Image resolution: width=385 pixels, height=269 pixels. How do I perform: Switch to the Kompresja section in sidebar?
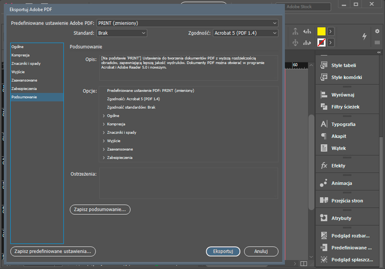(x=37, y=55)
